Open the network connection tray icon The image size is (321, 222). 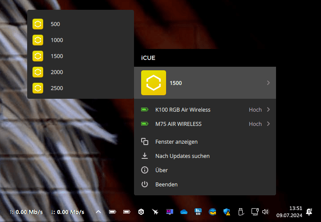(255, 212)
